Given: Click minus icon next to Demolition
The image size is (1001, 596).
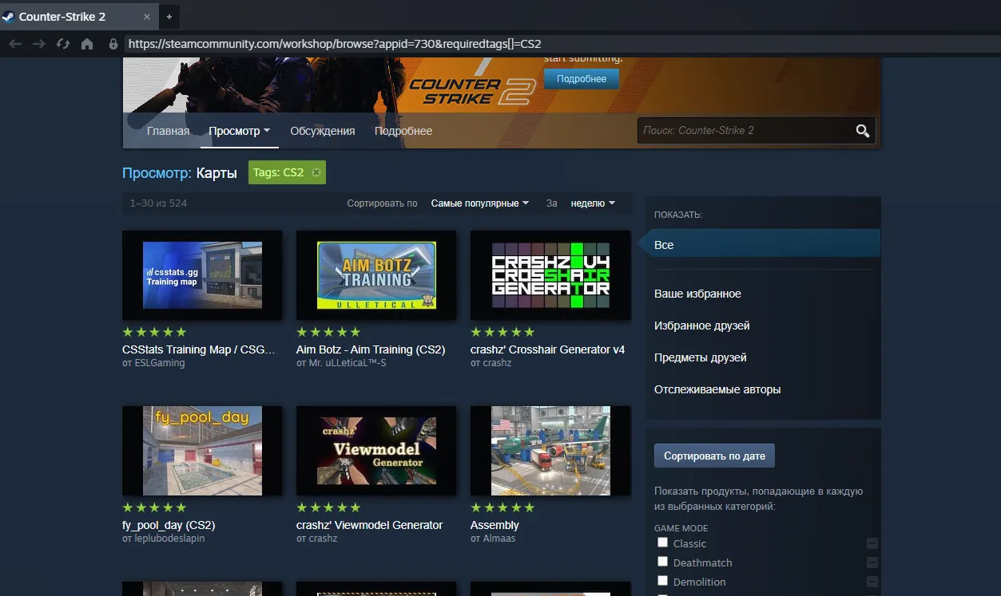Looking at the screenshot, I should click(872, 582).
